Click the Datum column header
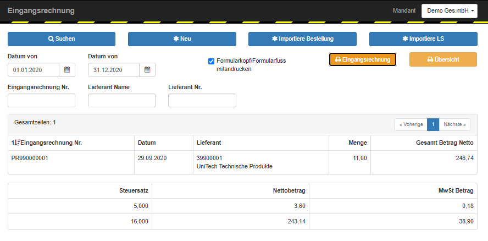The width and height of the screenshot is (488, 241). (x=147, y=143)
